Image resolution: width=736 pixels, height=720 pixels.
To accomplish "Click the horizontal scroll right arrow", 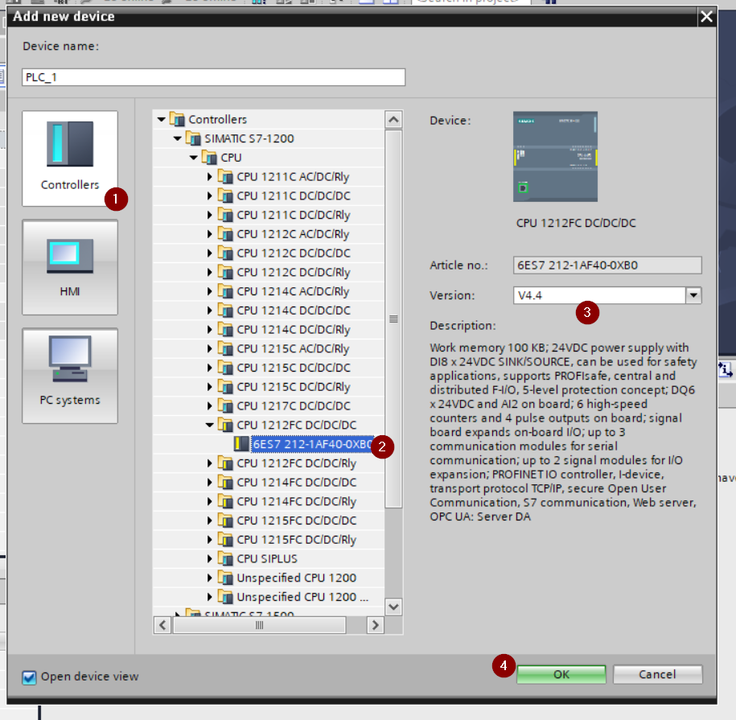I will pyautogui.click(x=375, y=625).
